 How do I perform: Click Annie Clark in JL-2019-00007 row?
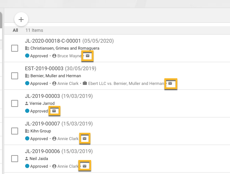point(68,139)
